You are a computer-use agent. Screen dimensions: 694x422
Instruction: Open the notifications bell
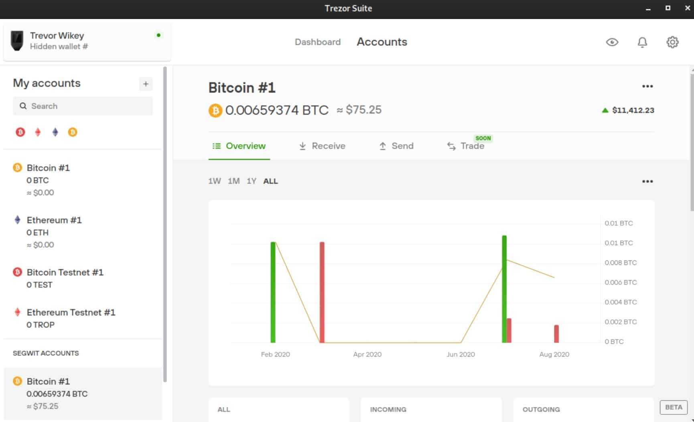642,42
